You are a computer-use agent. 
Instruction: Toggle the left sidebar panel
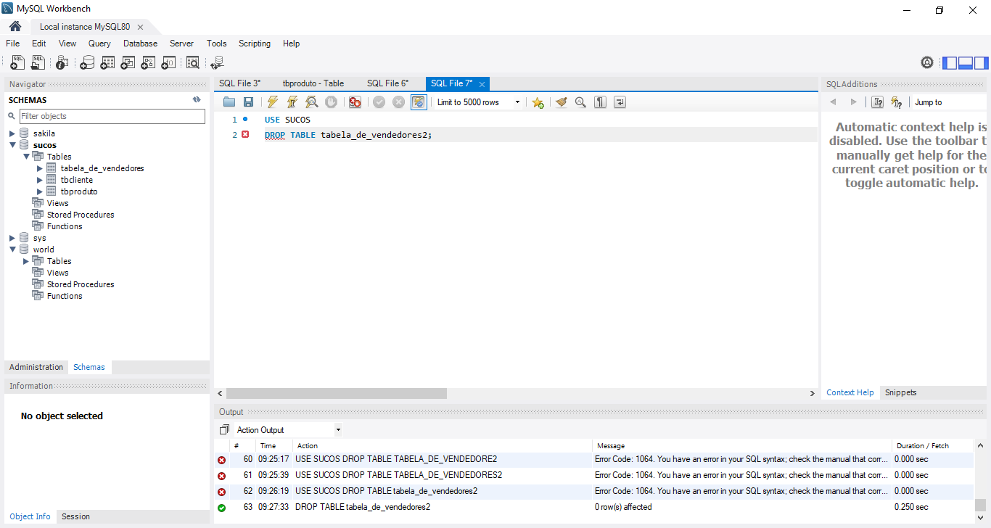950,63
